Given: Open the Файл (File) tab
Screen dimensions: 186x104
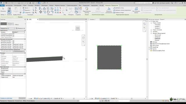Looking at the screenshot, I should click(2, 5).
